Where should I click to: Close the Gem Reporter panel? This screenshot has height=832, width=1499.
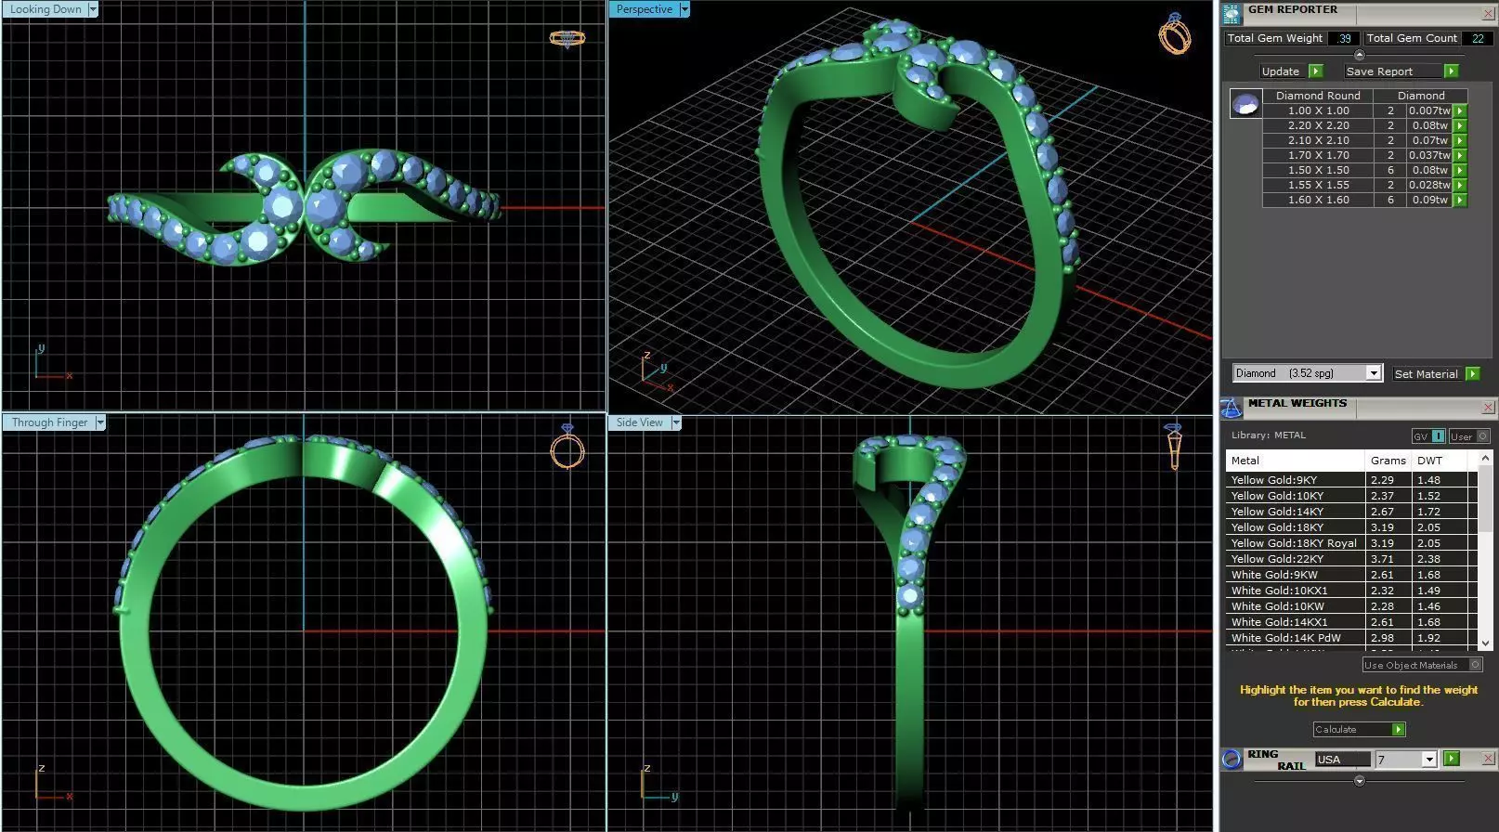click(x=1488, y=14)
